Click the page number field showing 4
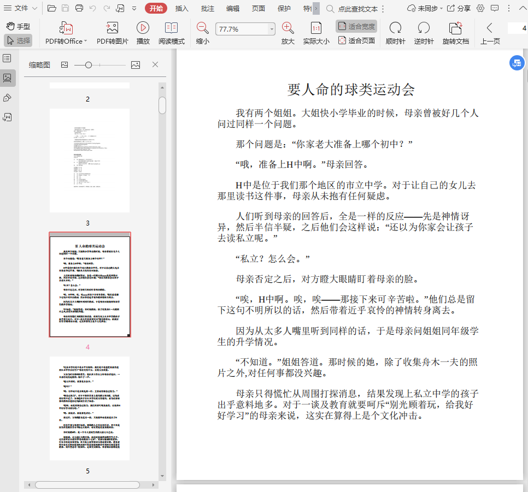 518,28
